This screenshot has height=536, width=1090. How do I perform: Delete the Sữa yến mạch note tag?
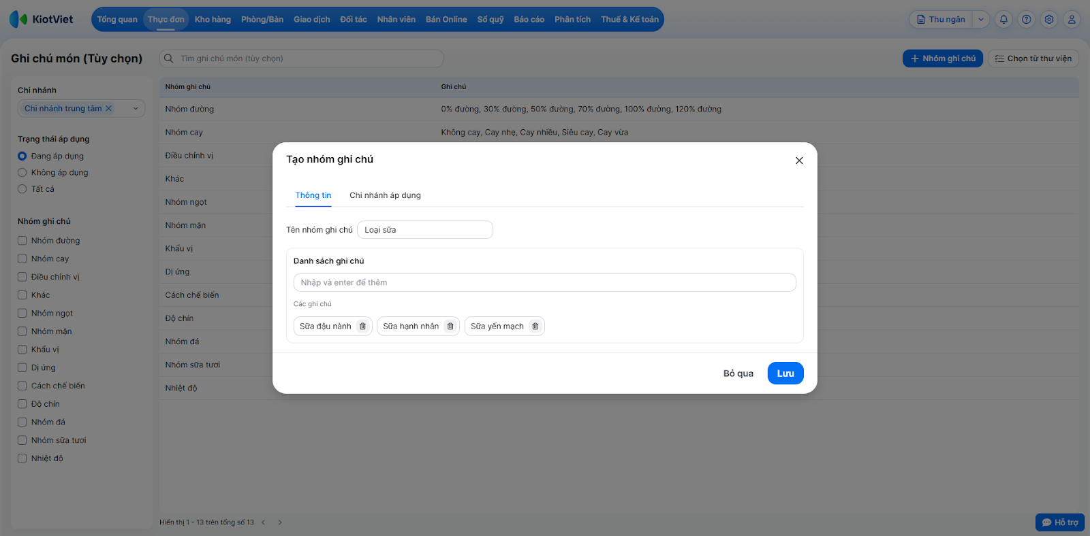tap(535, 326)
